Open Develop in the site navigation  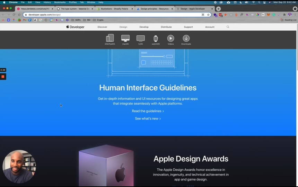pos(144,27)
